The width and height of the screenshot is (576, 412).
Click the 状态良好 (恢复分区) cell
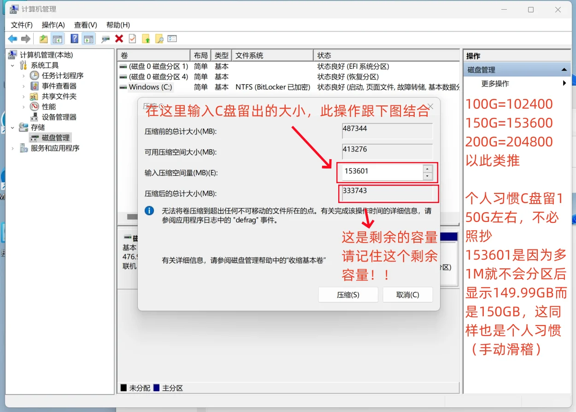coord(348,76)
